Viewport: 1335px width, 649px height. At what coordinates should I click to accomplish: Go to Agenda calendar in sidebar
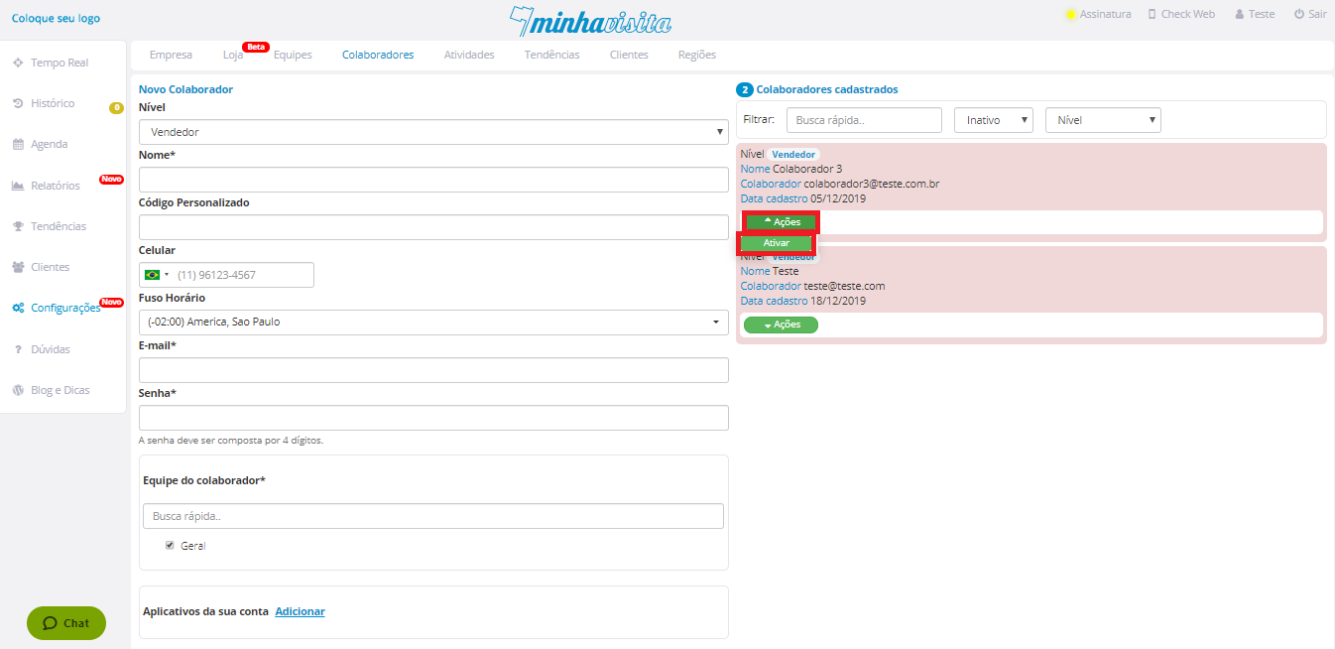tap(49, 144)
